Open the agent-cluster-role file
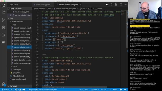 pos(19,31)
